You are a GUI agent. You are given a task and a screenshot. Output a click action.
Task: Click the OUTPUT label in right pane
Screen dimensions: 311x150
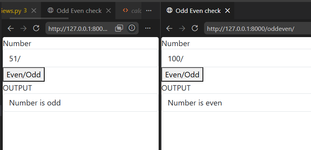[176, 88]
